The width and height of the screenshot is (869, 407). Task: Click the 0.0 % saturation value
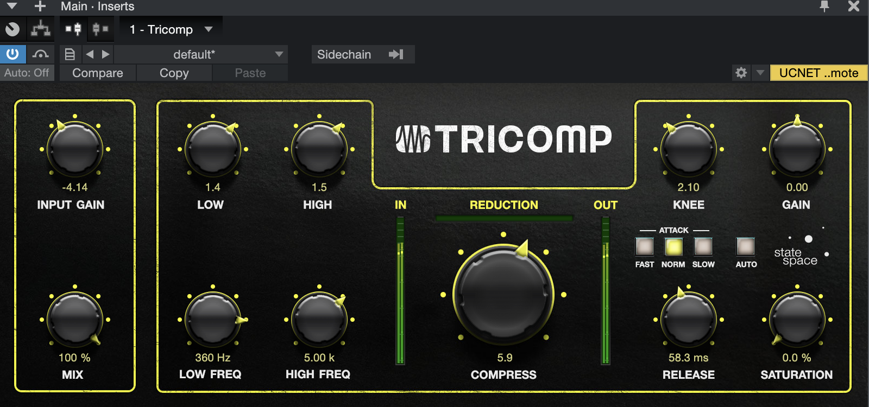(x=797, y=358)
